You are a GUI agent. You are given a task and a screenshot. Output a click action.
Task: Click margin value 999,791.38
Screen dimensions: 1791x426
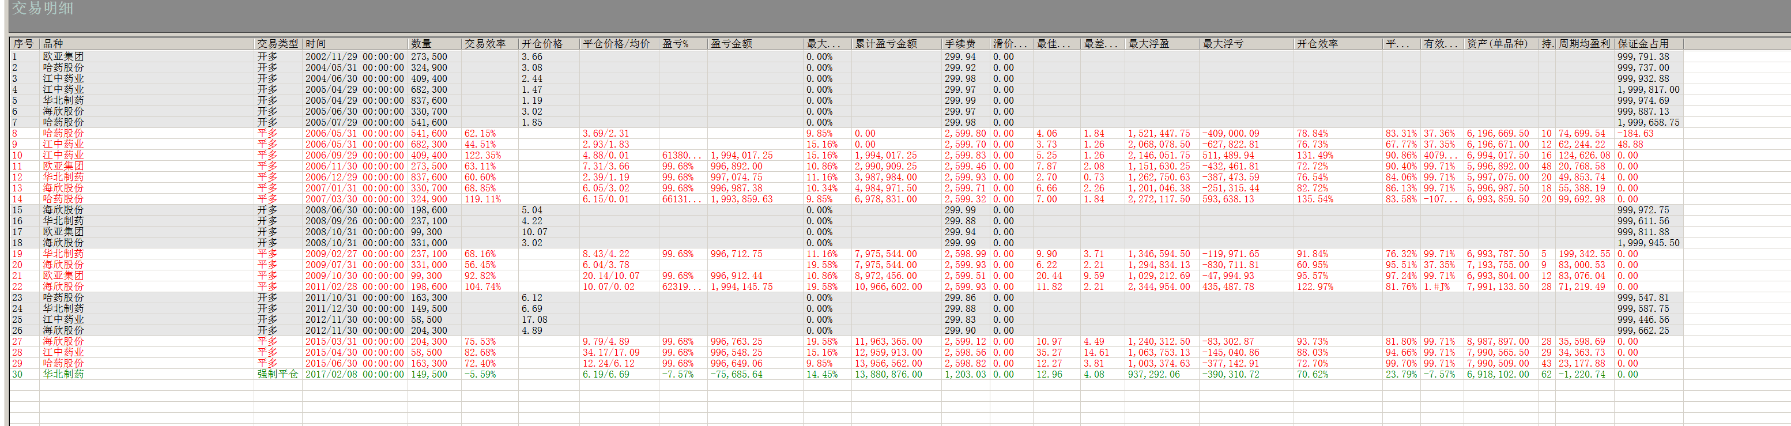1643,57
